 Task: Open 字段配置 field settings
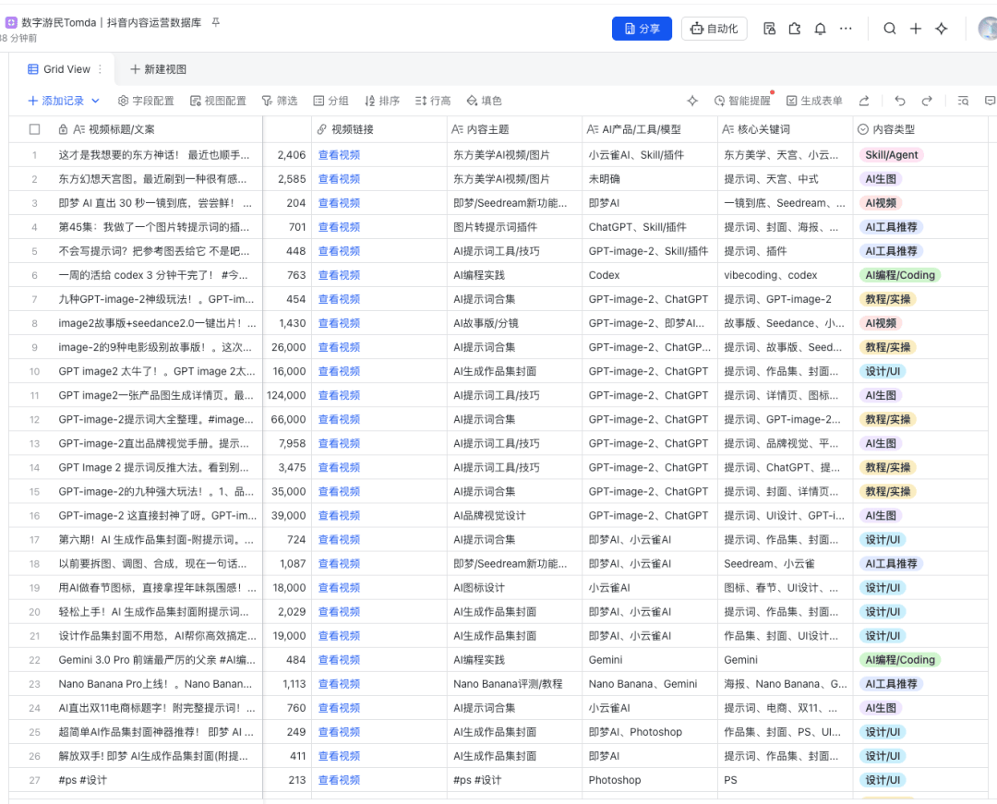pyautogui.click(x=146, y=101)
